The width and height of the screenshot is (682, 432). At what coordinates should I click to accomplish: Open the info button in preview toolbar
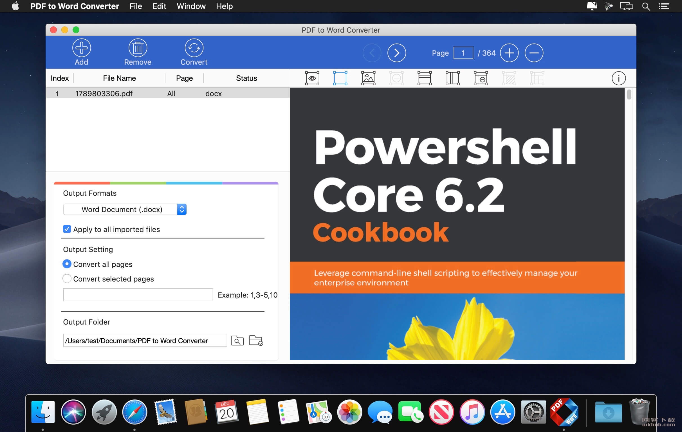click(x=619, y=78)
